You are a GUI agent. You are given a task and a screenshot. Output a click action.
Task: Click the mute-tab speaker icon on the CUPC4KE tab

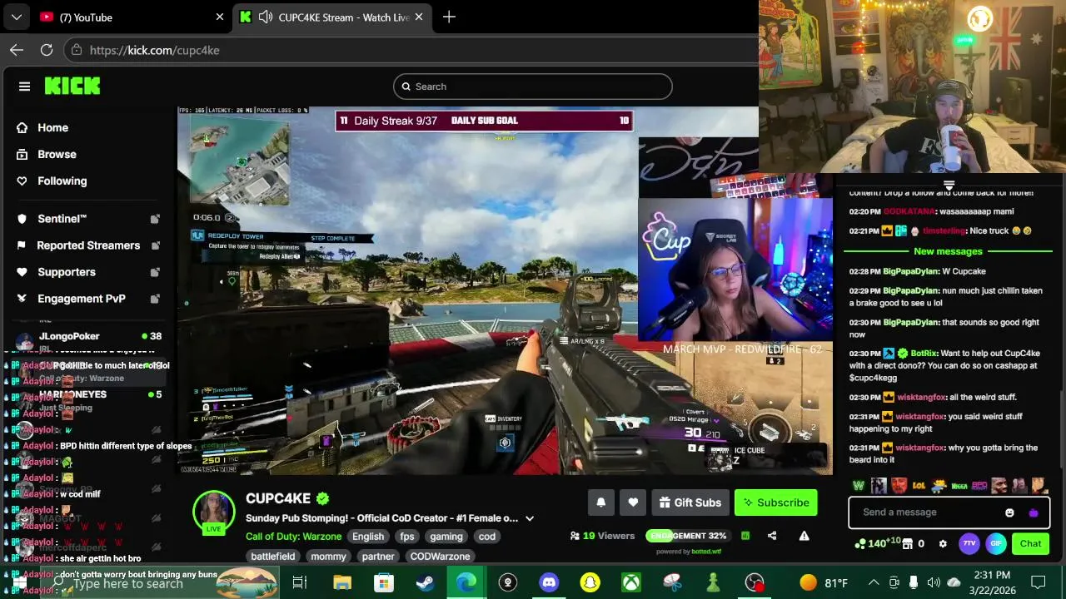coord(266,17)
